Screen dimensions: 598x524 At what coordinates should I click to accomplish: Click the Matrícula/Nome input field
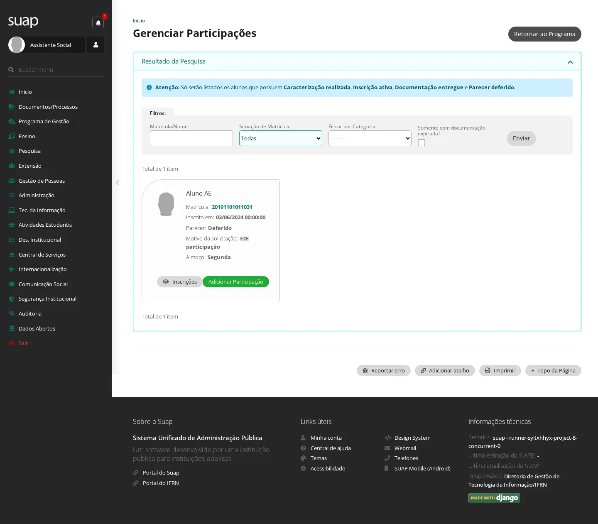click(191, 138)
